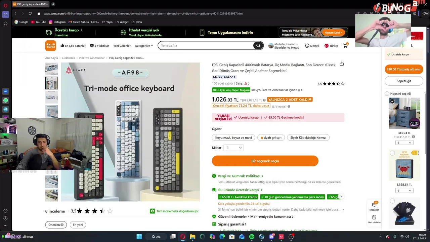The width and height of the screenshot is (430, 242).
Task: Open the Opera sidebar bookmarks star
Action: pyautogui.click(x=5, y=24)
